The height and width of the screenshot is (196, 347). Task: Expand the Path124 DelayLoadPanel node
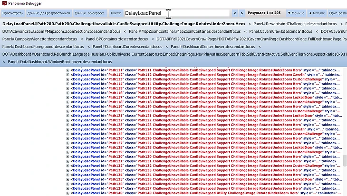pyautogui.click(x=67, y=129)
